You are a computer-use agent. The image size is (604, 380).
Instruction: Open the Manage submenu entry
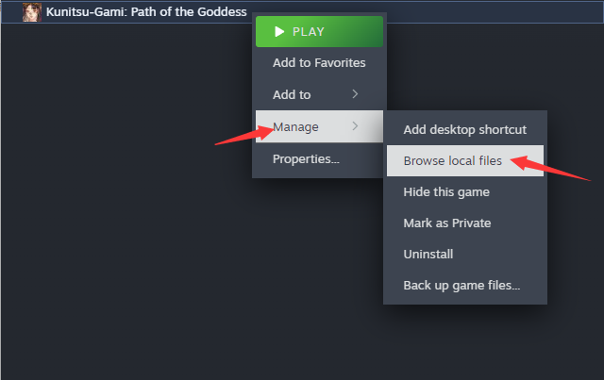pos(319,126)
